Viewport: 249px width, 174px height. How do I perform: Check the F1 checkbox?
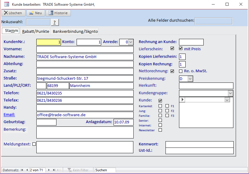tap(167, 106)
